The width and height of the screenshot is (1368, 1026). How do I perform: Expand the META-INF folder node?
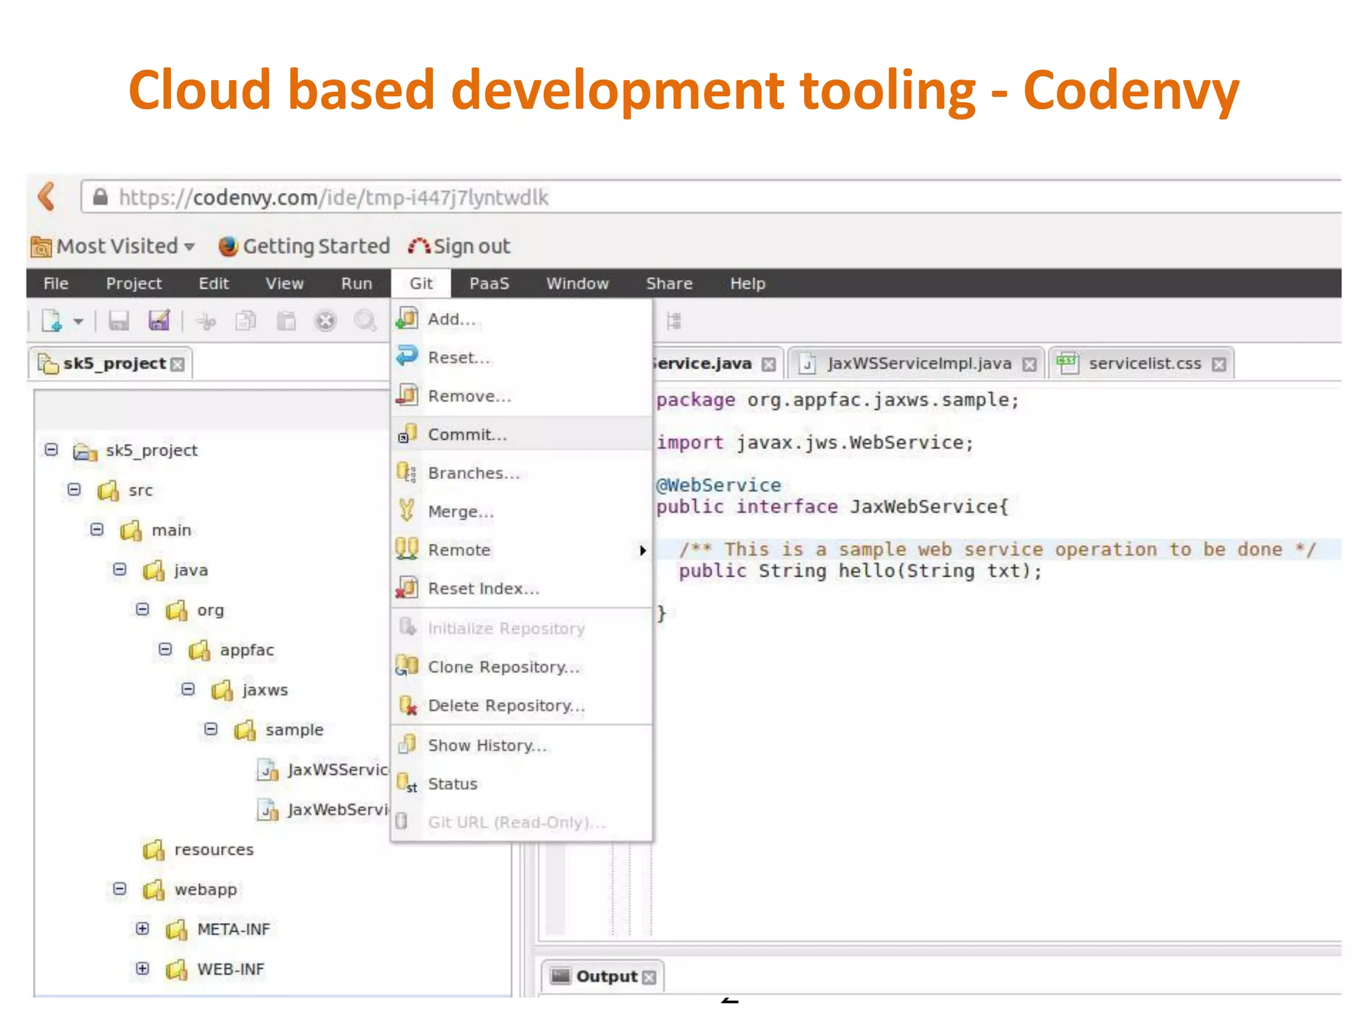[142, 928]
